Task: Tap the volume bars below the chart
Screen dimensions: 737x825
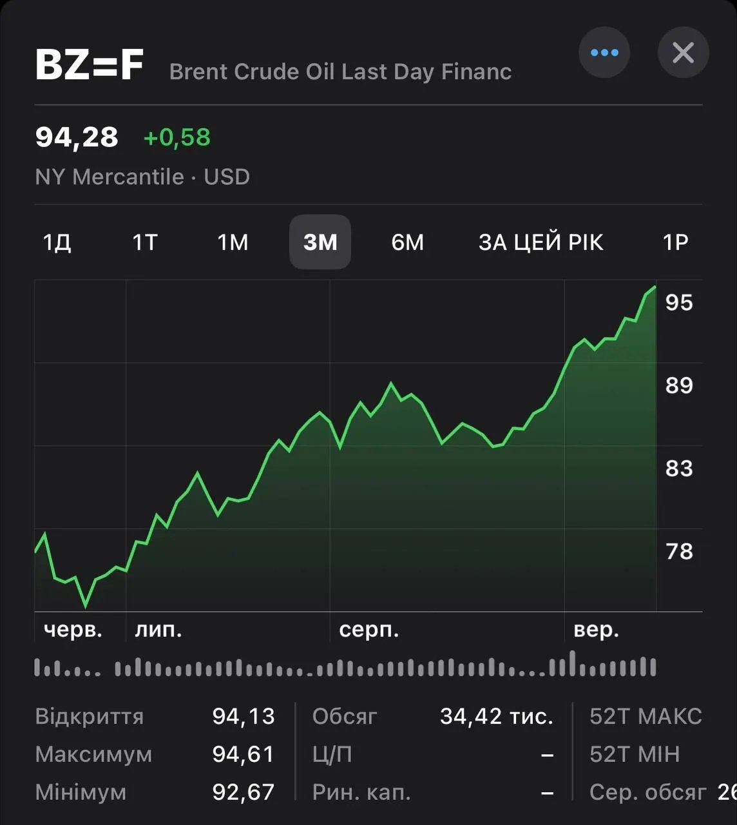Action: 345,667
